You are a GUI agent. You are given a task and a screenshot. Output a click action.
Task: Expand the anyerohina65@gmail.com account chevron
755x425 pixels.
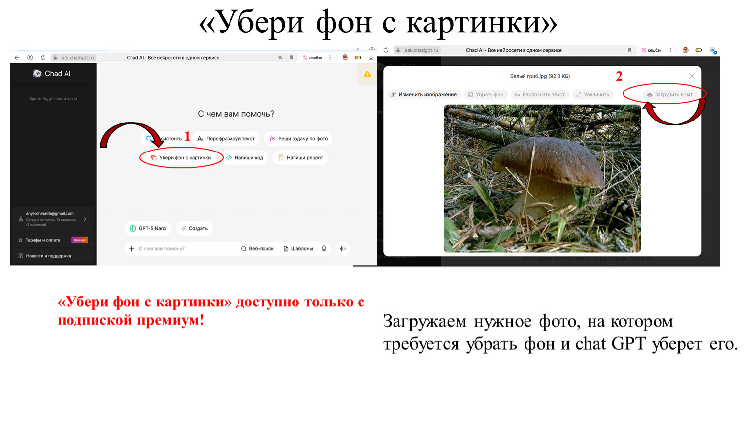(85, 219)
